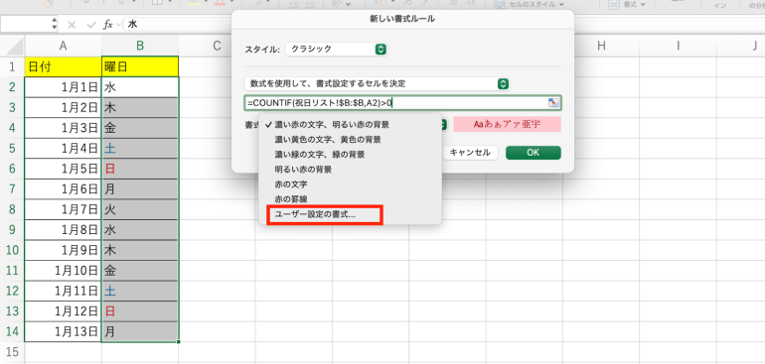The image size is (765, 364).
Task: Click the range selector icon in the formula field
Action: [x=553, y=103]
